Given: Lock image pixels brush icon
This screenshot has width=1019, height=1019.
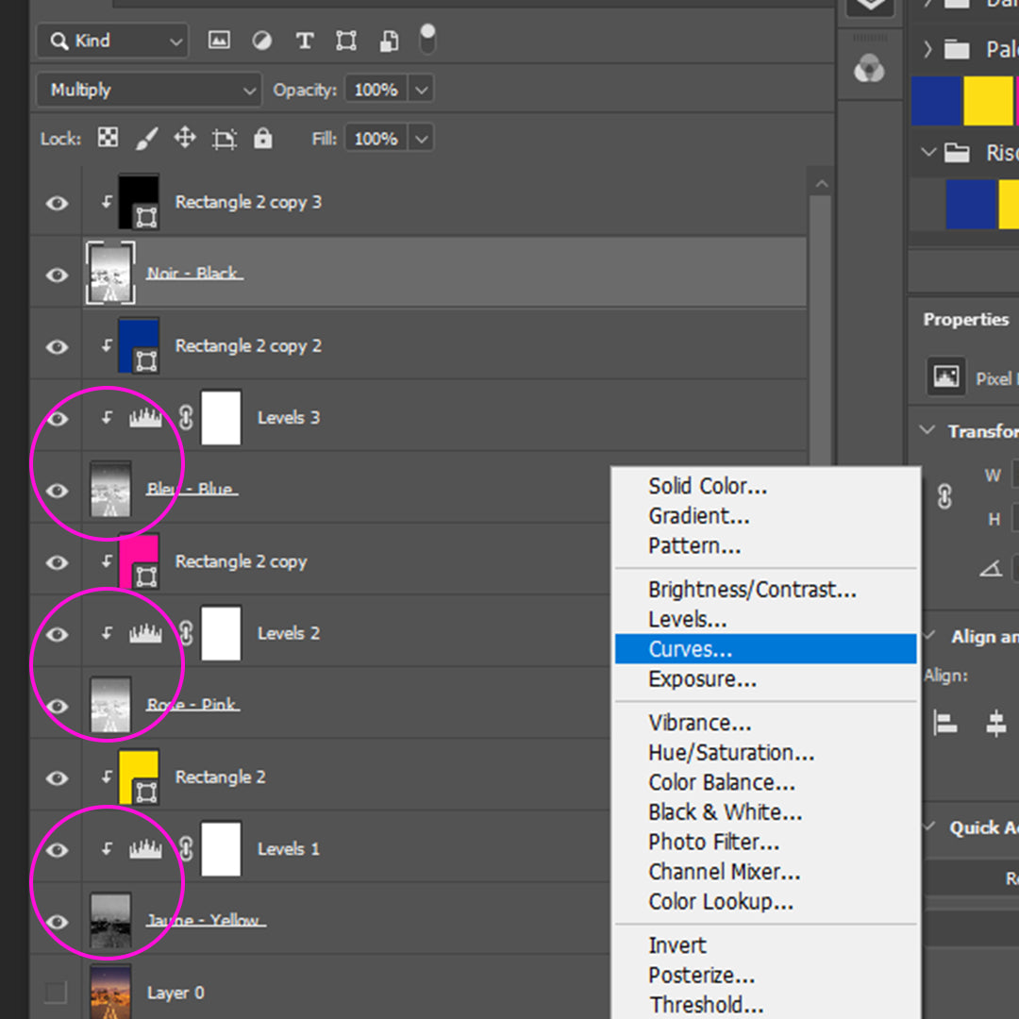Looking at the screenshot, I should point(146,139).
